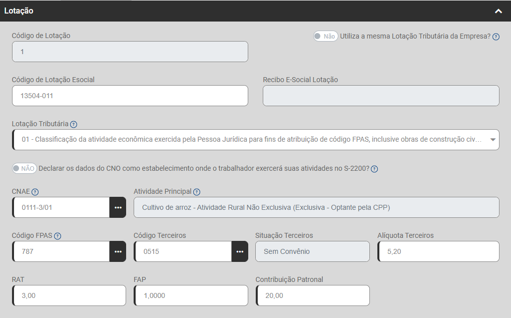Click the Código Terceiros input field
This screenshot has height=318, width=511.
[183, 251]
